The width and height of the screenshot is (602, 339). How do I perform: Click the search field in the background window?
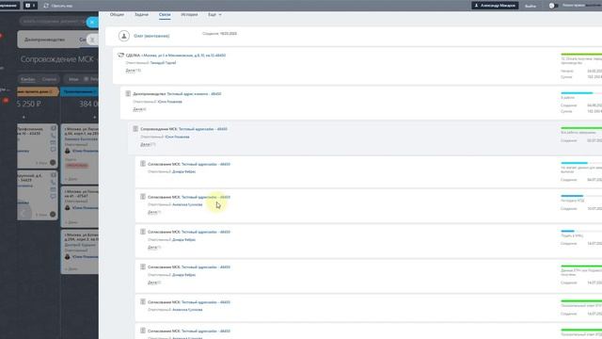point(52,22)
